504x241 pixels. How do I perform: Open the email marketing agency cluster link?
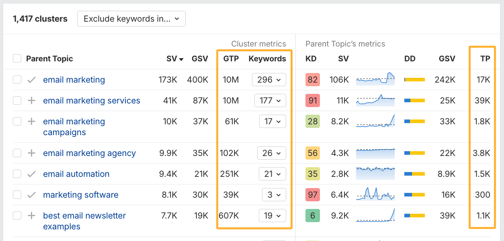89,153
